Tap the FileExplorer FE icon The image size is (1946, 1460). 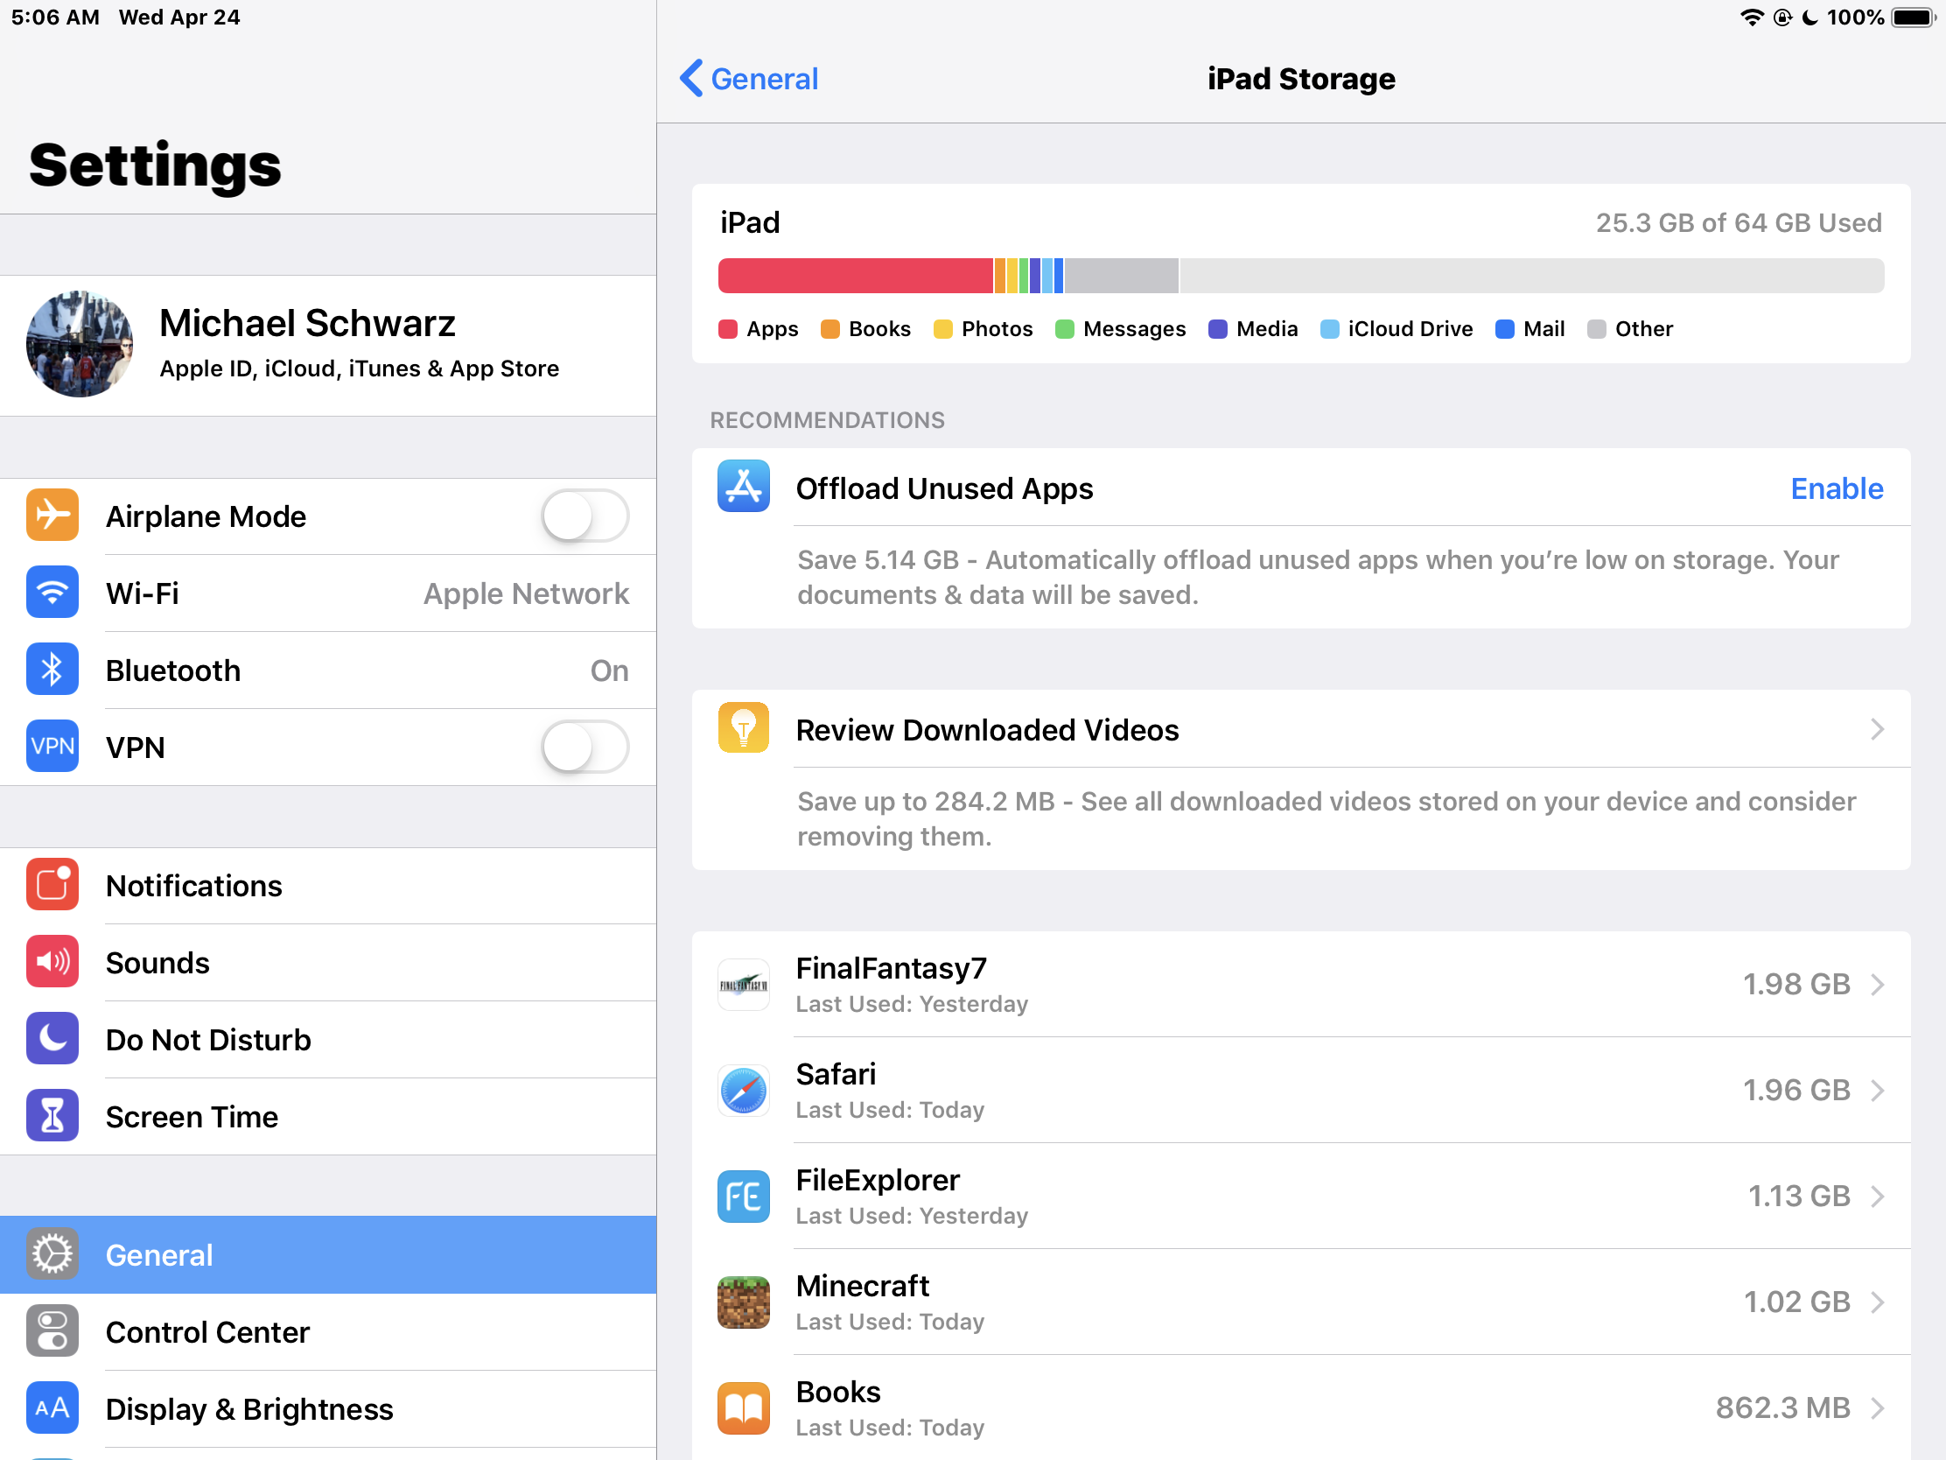pyautogui.click(x=744, y=1196)
